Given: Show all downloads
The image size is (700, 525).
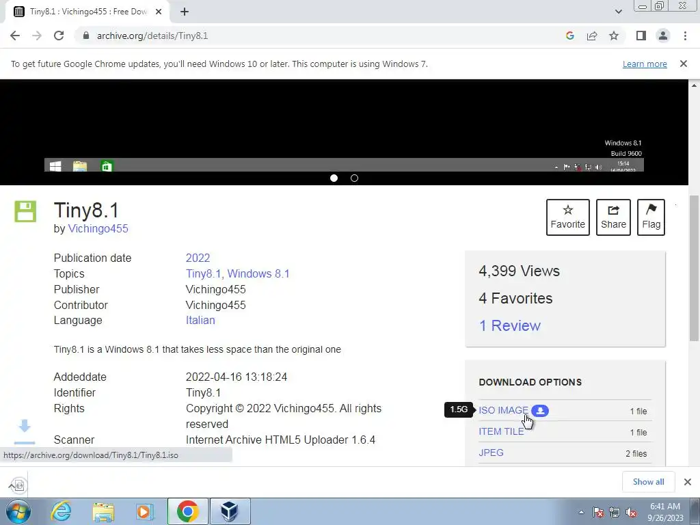Looking at the screenshot, I should tap(648, 482).
